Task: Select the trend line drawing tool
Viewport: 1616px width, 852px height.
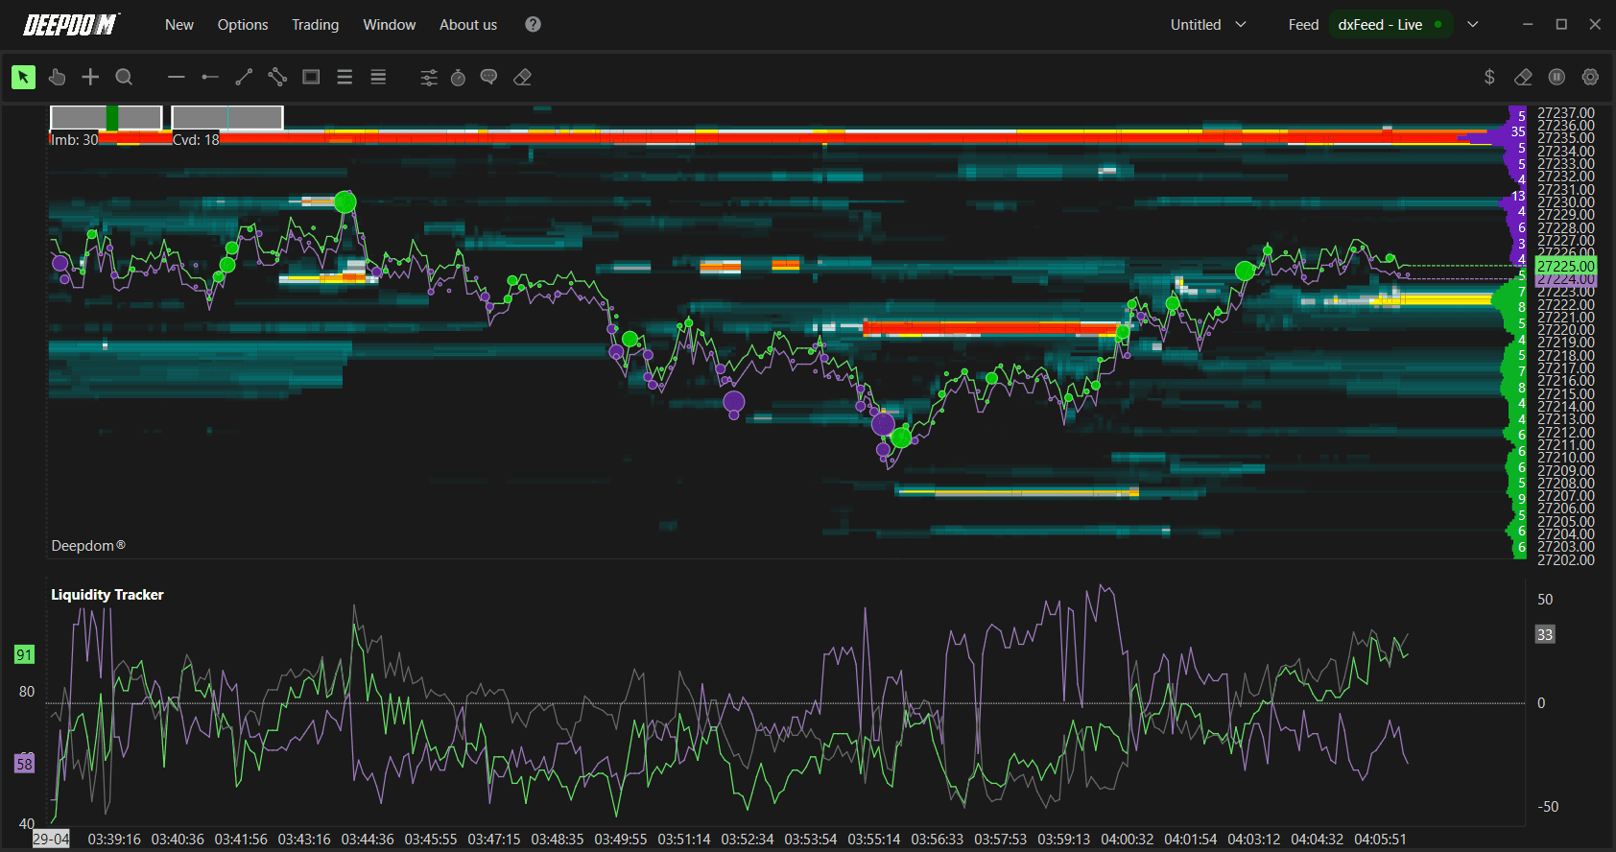Action: coord(244,77)
